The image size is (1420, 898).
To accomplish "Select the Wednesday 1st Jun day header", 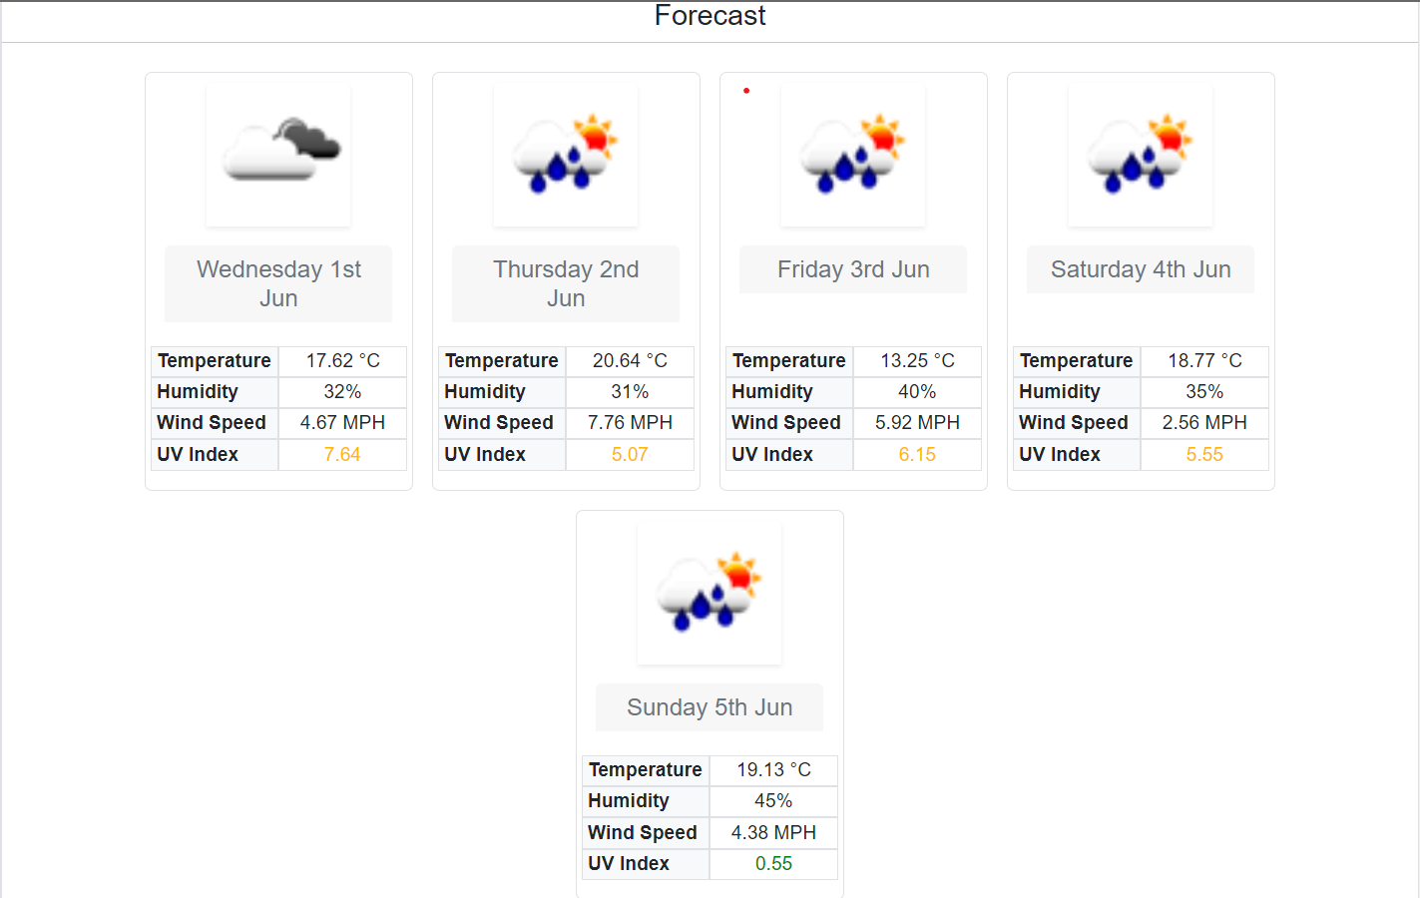I will [277, 283].
